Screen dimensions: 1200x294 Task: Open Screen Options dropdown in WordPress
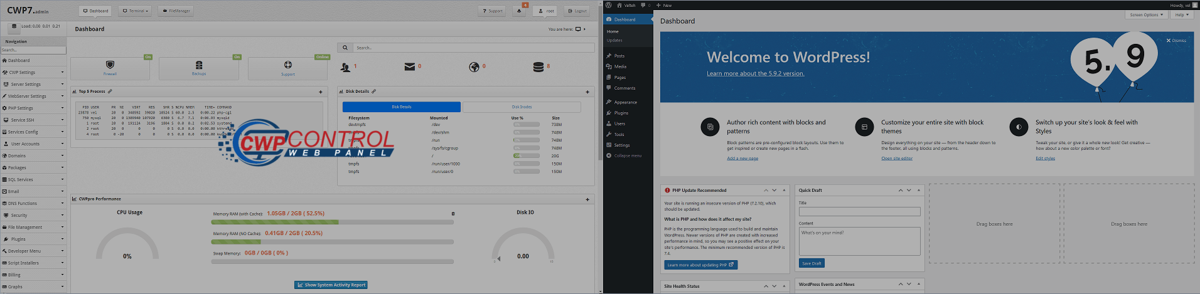click(1146, 14)
